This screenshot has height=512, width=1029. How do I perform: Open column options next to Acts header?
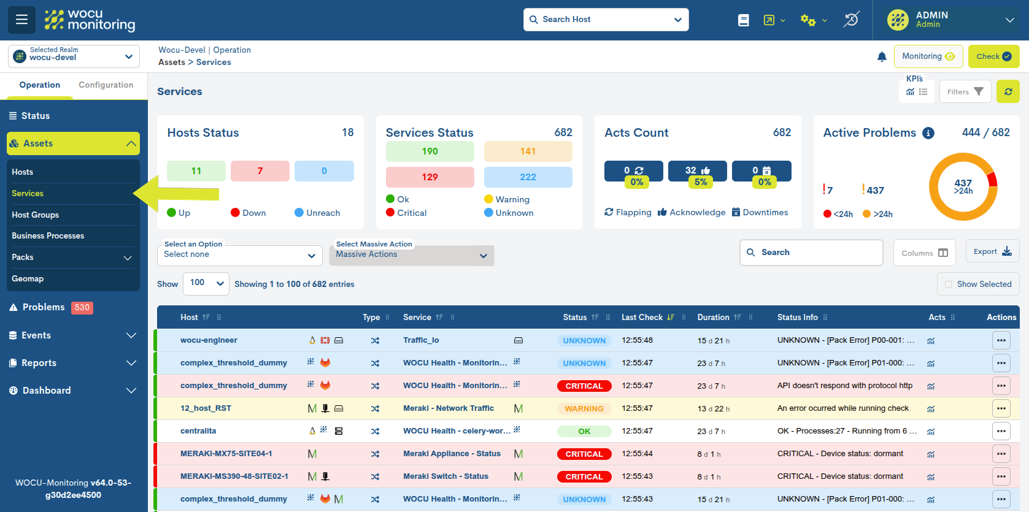point(953,318)
